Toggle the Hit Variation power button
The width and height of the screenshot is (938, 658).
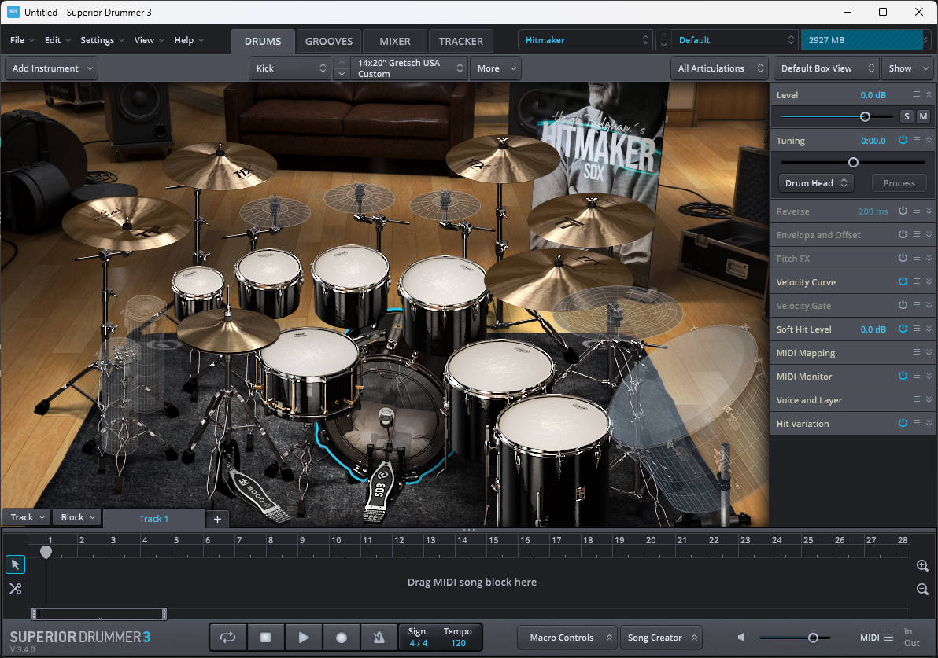point(903,422)
